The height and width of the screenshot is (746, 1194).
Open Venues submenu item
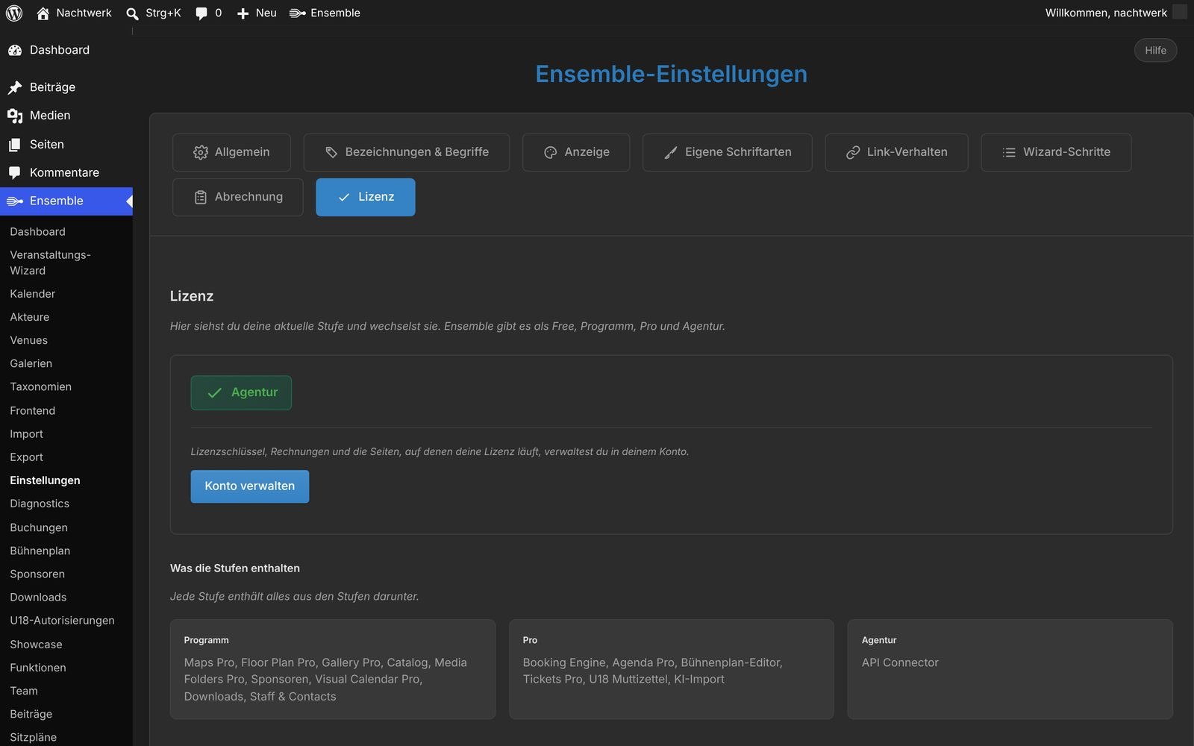point(29,340)
